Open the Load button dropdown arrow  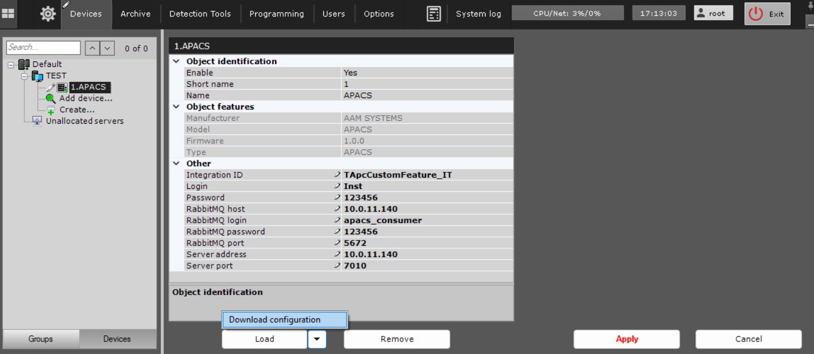coord(317,339)
